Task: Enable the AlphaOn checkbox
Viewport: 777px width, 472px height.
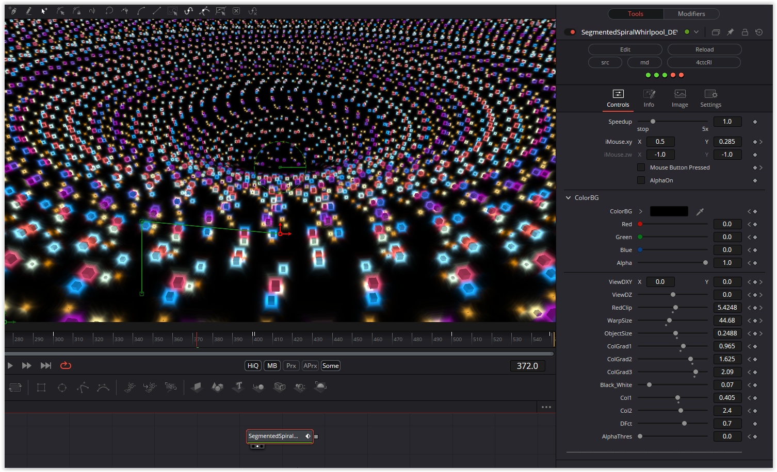Action: pyautogui.click(x=641, y=180)
